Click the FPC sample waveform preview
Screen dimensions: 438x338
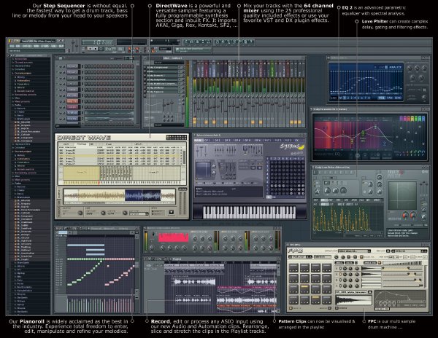353,300
